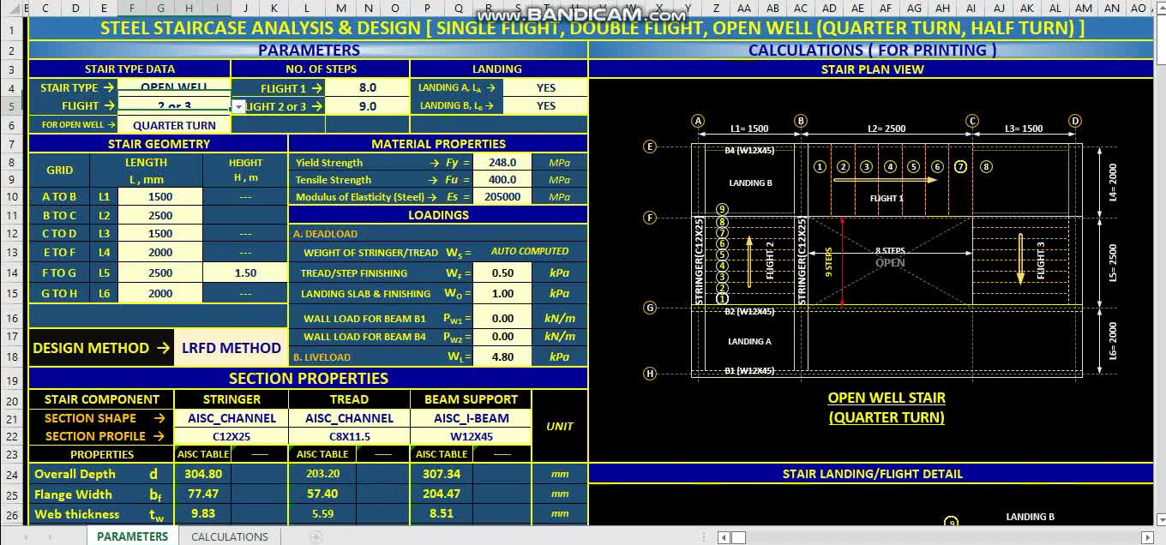The height and width of the screenshot is (545, 1166).
Task: Click the horizontal scrollbar thumb
Action: [738, 537]
